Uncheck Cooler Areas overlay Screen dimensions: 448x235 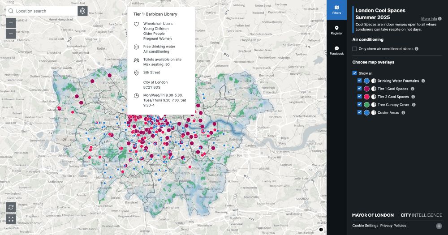click(x=360, y=112)
